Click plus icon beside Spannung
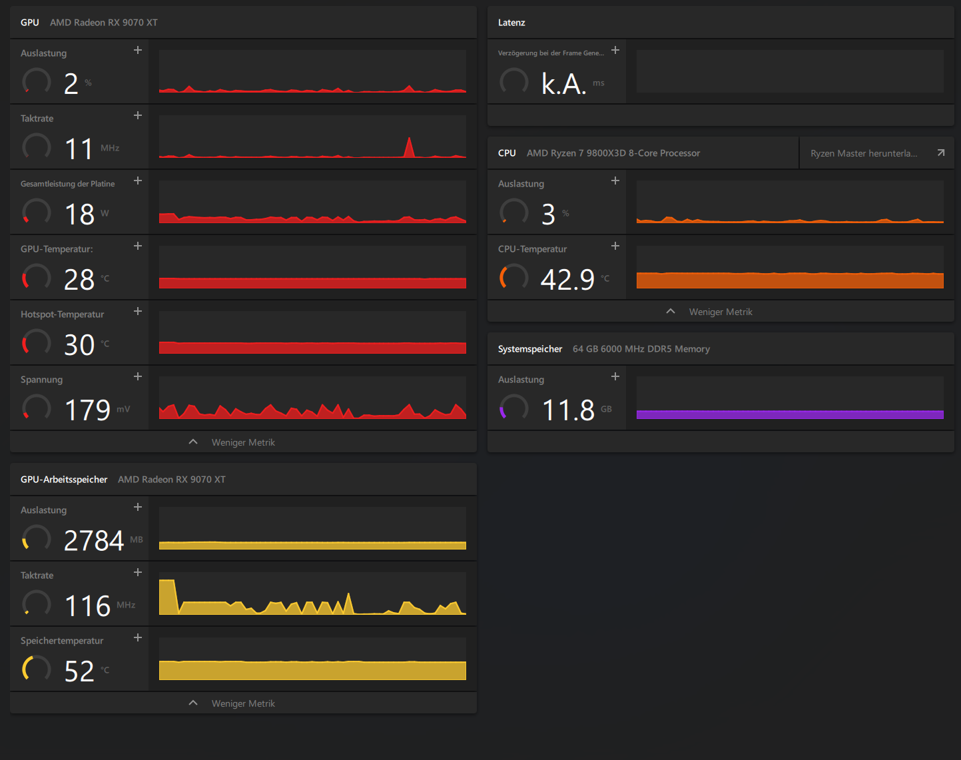 click(x=138, y=376)
